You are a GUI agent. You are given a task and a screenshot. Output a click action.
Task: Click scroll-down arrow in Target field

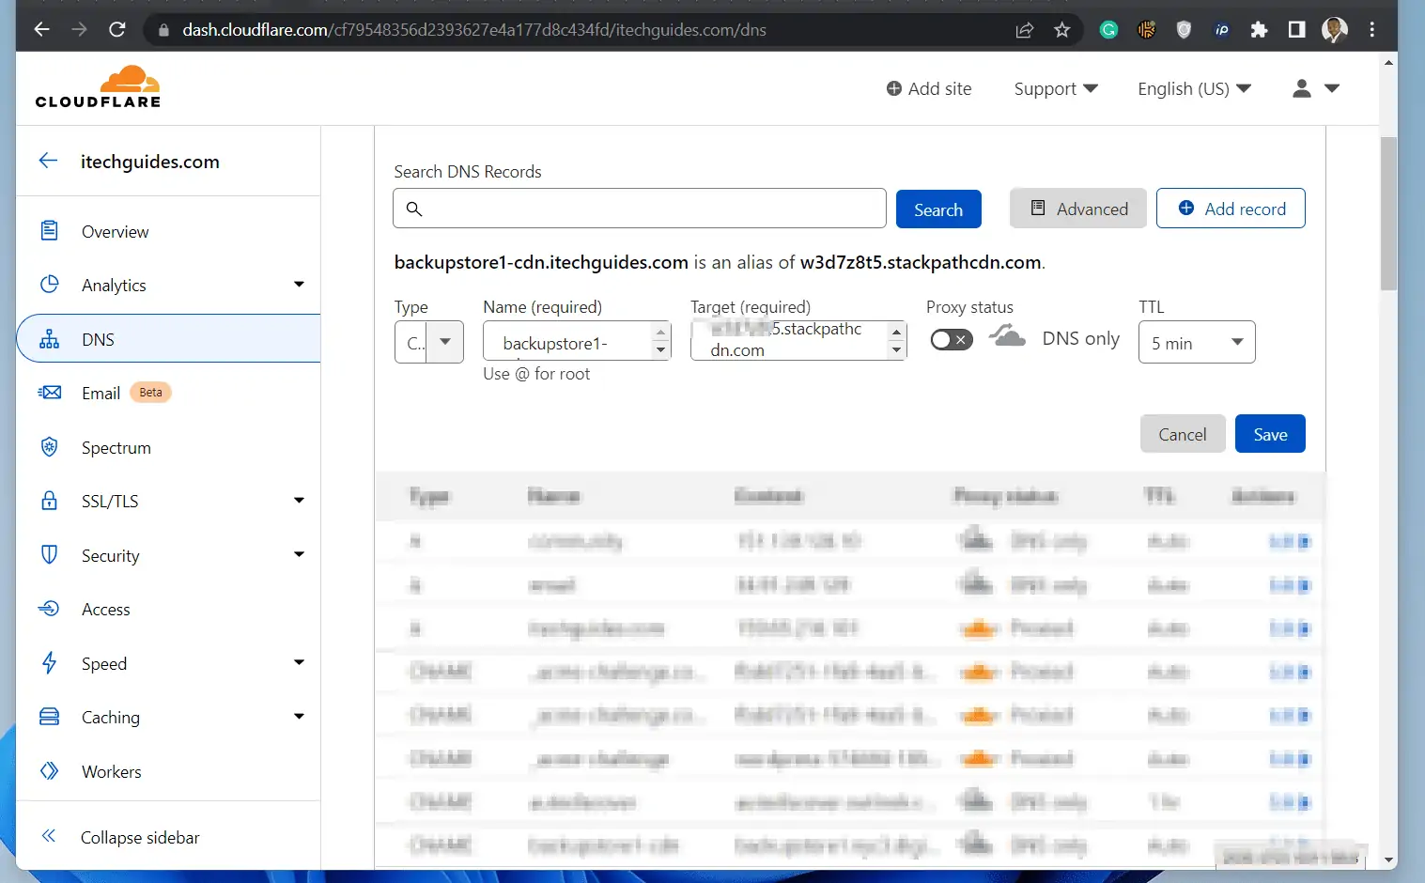tap(897, 350)
